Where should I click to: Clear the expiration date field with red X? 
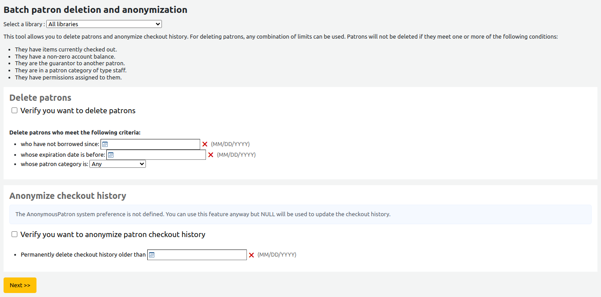tap(210, 154)
